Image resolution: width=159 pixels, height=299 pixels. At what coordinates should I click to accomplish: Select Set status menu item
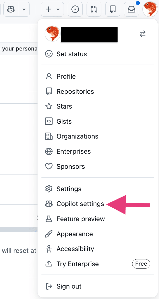[72, 54]
